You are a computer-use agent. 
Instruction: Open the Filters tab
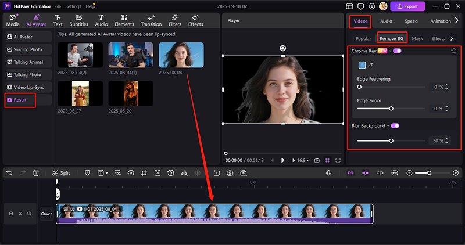point(175,20)
